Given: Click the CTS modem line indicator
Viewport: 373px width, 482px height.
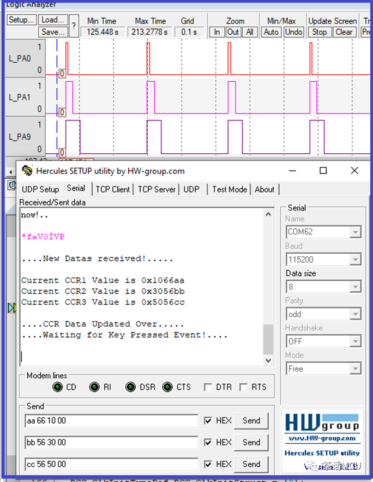Looking at the screenshot, I should (x=167, y=387).
